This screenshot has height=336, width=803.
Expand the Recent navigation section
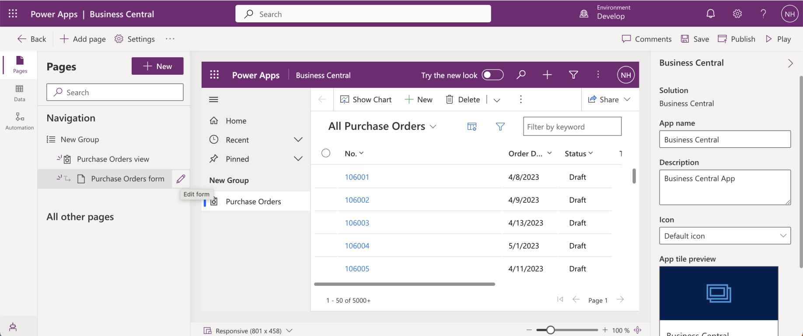pos(298,140)
